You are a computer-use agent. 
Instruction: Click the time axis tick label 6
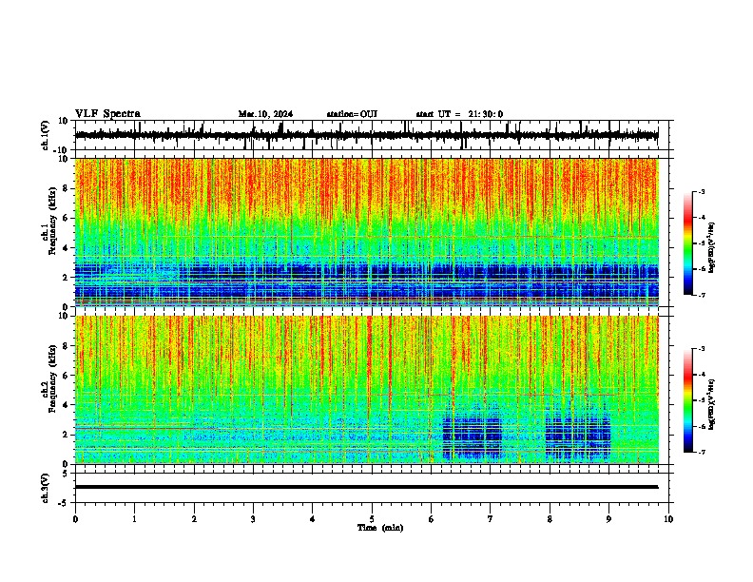[x=431, y=519]
